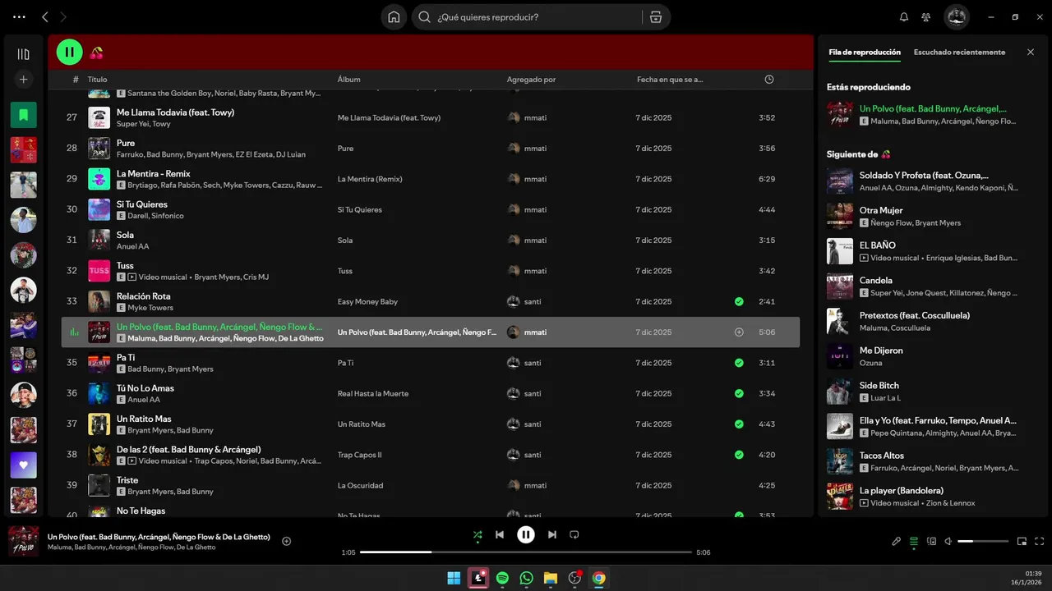Seek within the song progress bar
The width and height of the screenshot is (1052, 591).
coord(526,552)
